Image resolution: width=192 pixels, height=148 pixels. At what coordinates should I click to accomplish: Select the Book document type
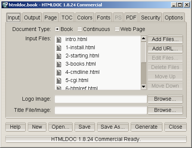[57, 29]
